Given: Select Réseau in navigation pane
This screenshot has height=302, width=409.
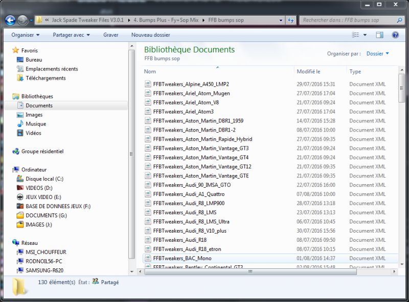Looking at the screenshot, I should pyautogui.click(x=30, y=243).
